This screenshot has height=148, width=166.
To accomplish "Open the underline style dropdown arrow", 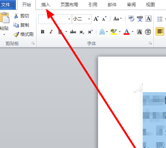I will [66, 32].
